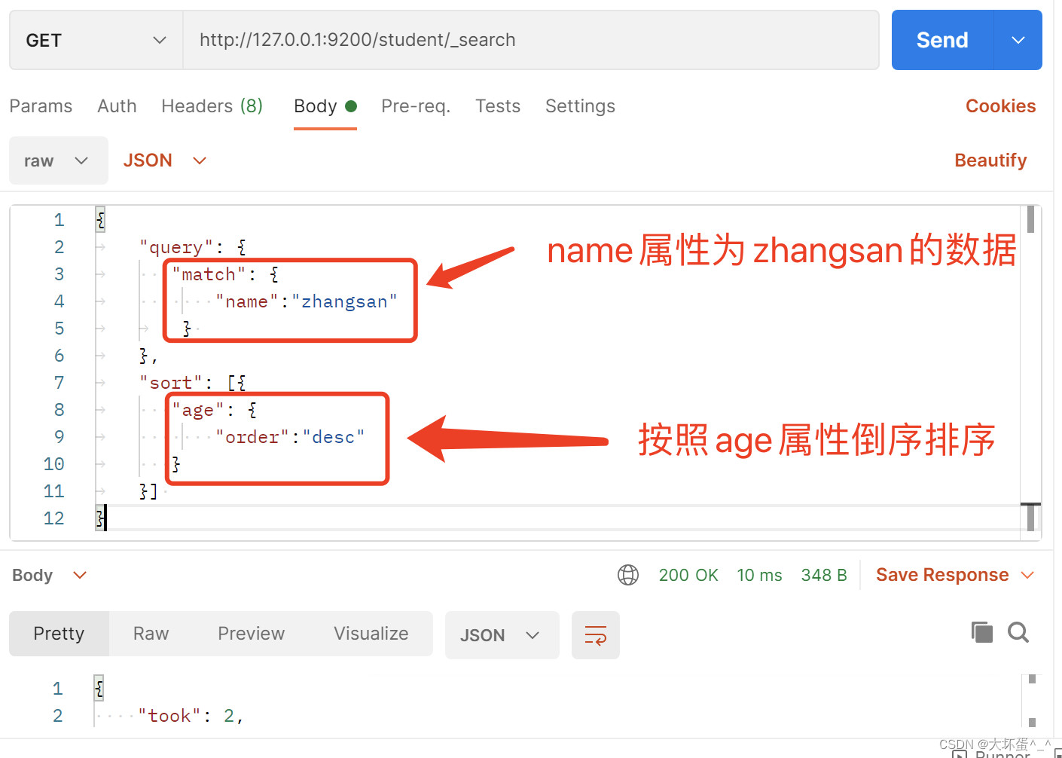The height and width of the screenshot is (758, 1062).
Task: Open the Pre-req. tab
Action: tap(416, 106)
